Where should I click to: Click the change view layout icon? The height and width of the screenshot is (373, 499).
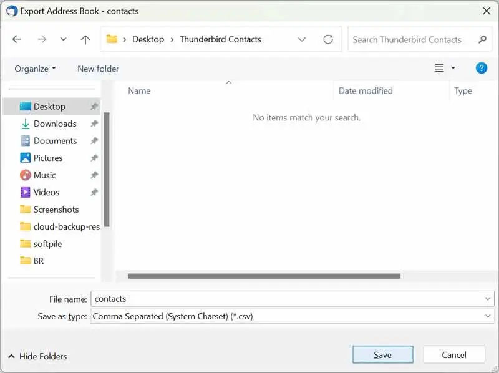440,68
